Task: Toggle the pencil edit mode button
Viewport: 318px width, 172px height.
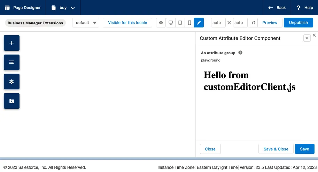Action: coord(199,23)
